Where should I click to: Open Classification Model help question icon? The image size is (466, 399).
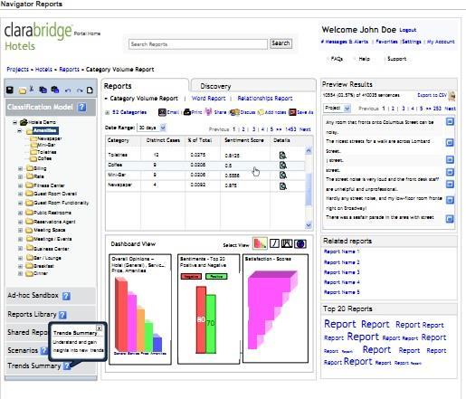pos(81,107)
